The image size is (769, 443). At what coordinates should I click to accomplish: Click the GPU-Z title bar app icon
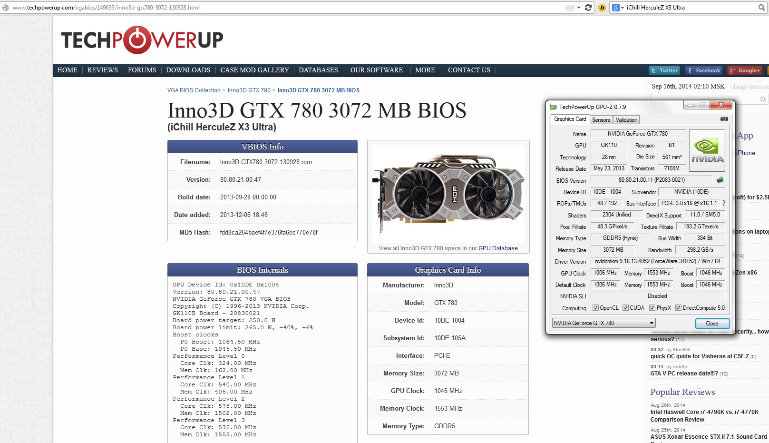[x=554, y=107]
